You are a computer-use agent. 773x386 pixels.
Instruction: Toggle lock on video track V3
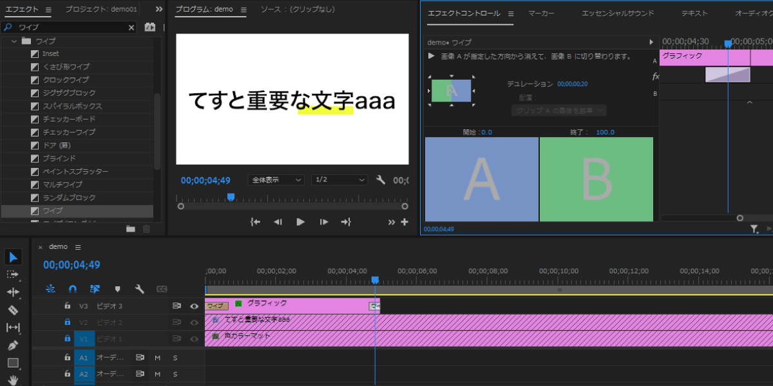[67, 306]
